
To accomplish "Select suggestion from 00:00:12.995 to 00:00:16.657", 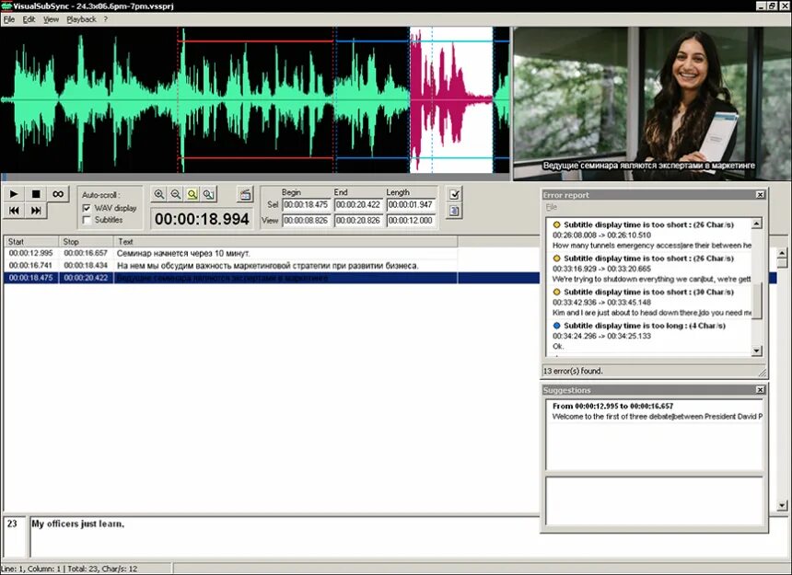I will (655, 411).
